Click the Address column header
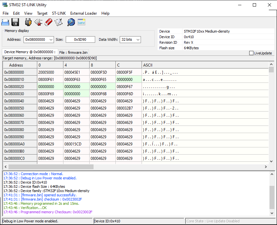This screenshot has height=225, width=277. [20, 65]
